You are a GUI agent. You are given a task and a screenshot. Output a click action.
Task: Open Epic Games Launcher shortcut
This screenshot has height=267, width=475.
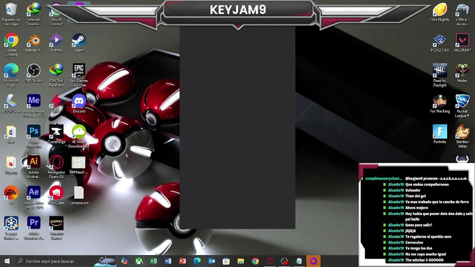(79, 75)
